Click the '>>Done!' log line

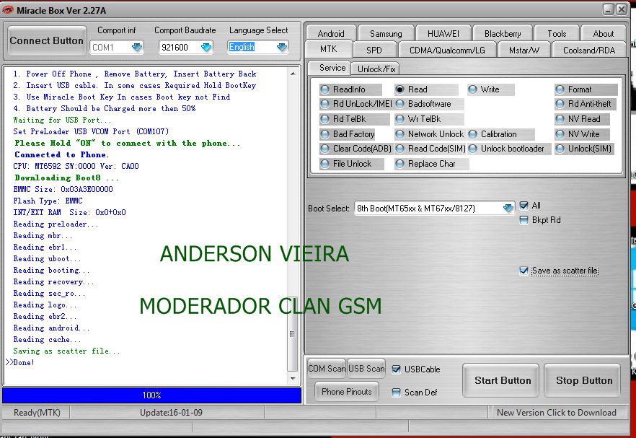point(20,362)
